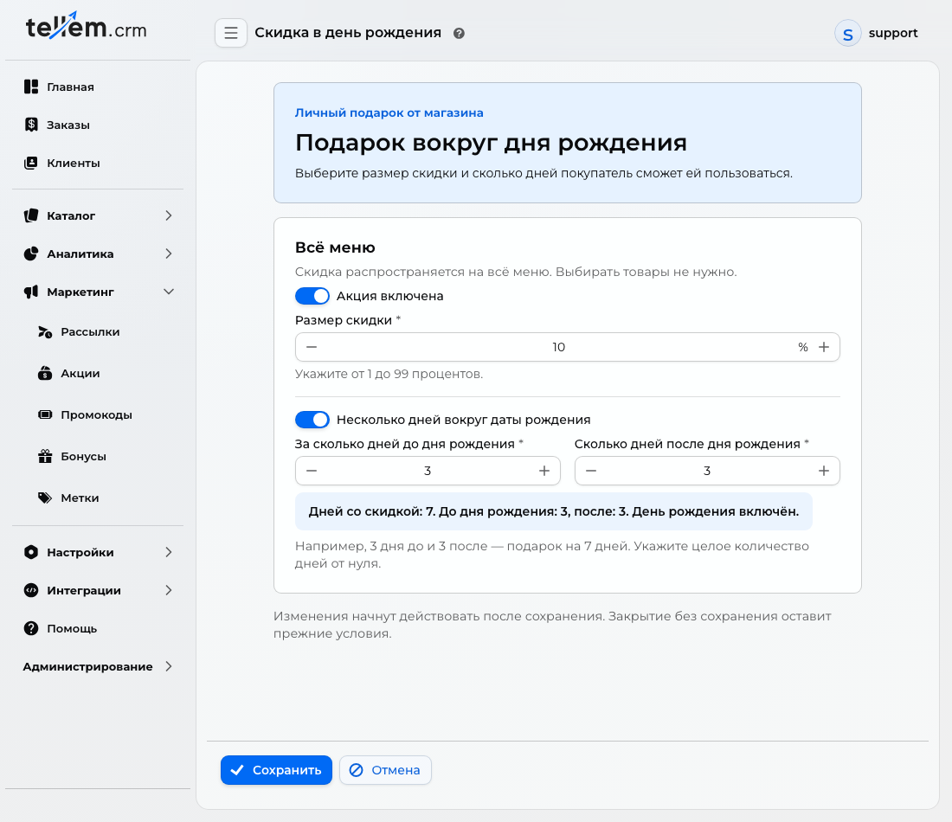This screenshot has height=822, width=952.
Task: Click the support user avatar
Action: (847, 34)
